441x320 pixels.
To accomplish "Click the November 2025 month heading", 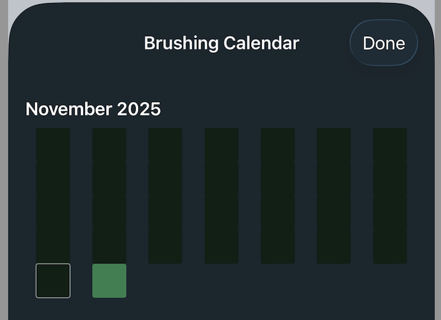I will [x=93, y=109].
